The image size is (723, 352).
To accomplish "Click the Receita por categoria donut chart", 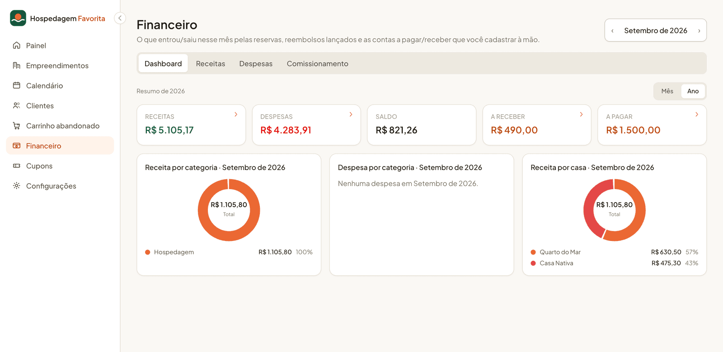I will coord(229,210).
